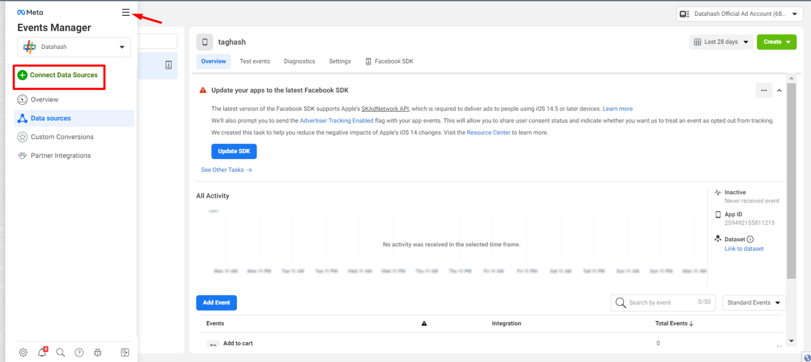Open the Standard Events filter dropdown

[x=754, y=303]
